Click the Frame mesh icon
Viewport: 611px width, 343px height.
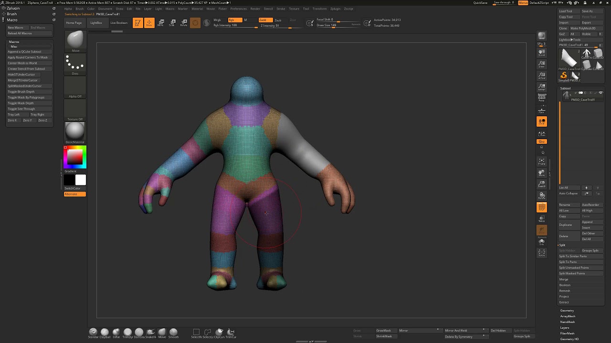tap(541, 162)
